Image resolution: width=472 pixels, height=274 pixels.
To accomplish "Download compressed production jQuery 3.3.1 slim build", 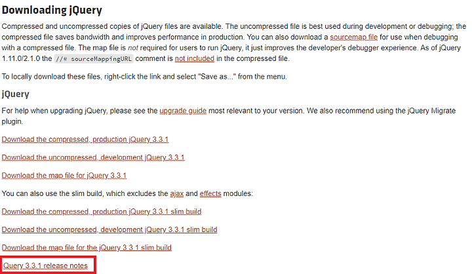I will click(x=102, y=212).
